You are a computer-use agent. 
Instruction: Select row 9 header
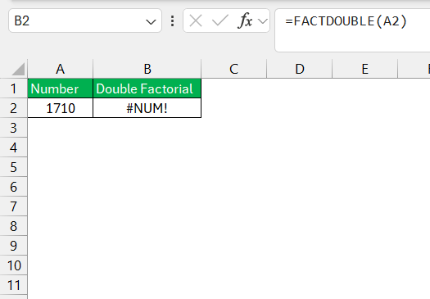coord(13,246)
